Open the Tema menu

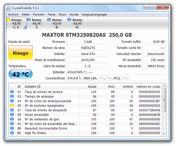click(x=51, y=14)
